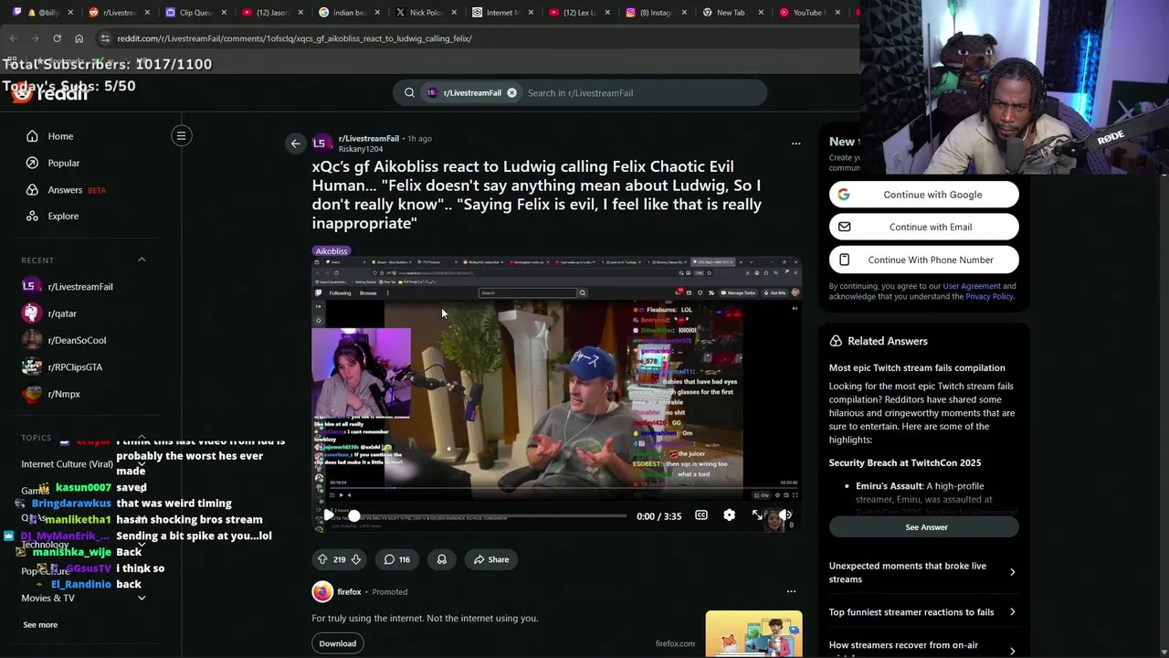The width and height of the screenshot is (1169, 658).
Task: Click the search magnifier icon on Reddit
Action: coord(409,92)
